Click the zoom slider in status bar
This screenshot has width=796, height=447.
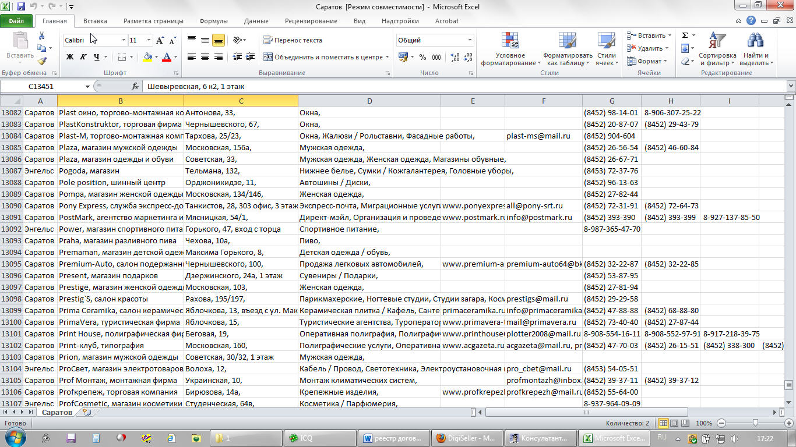click(755, 423)
